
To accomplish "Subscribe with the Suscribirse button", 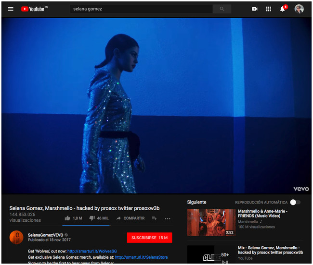I will click(149, 238).
